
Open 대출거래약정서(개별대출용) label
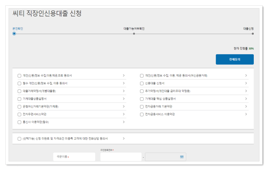pyautogui.click(x=39, y=91)
